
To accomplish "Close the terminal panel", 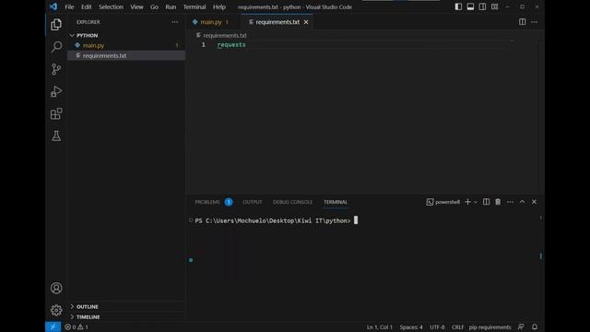I will (x=534, y=202).
